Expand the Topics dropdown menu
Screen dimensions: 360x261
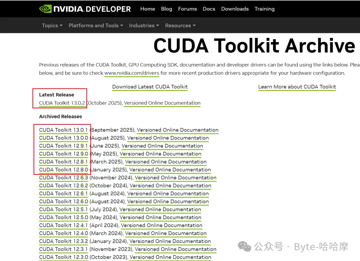point(52,26)
